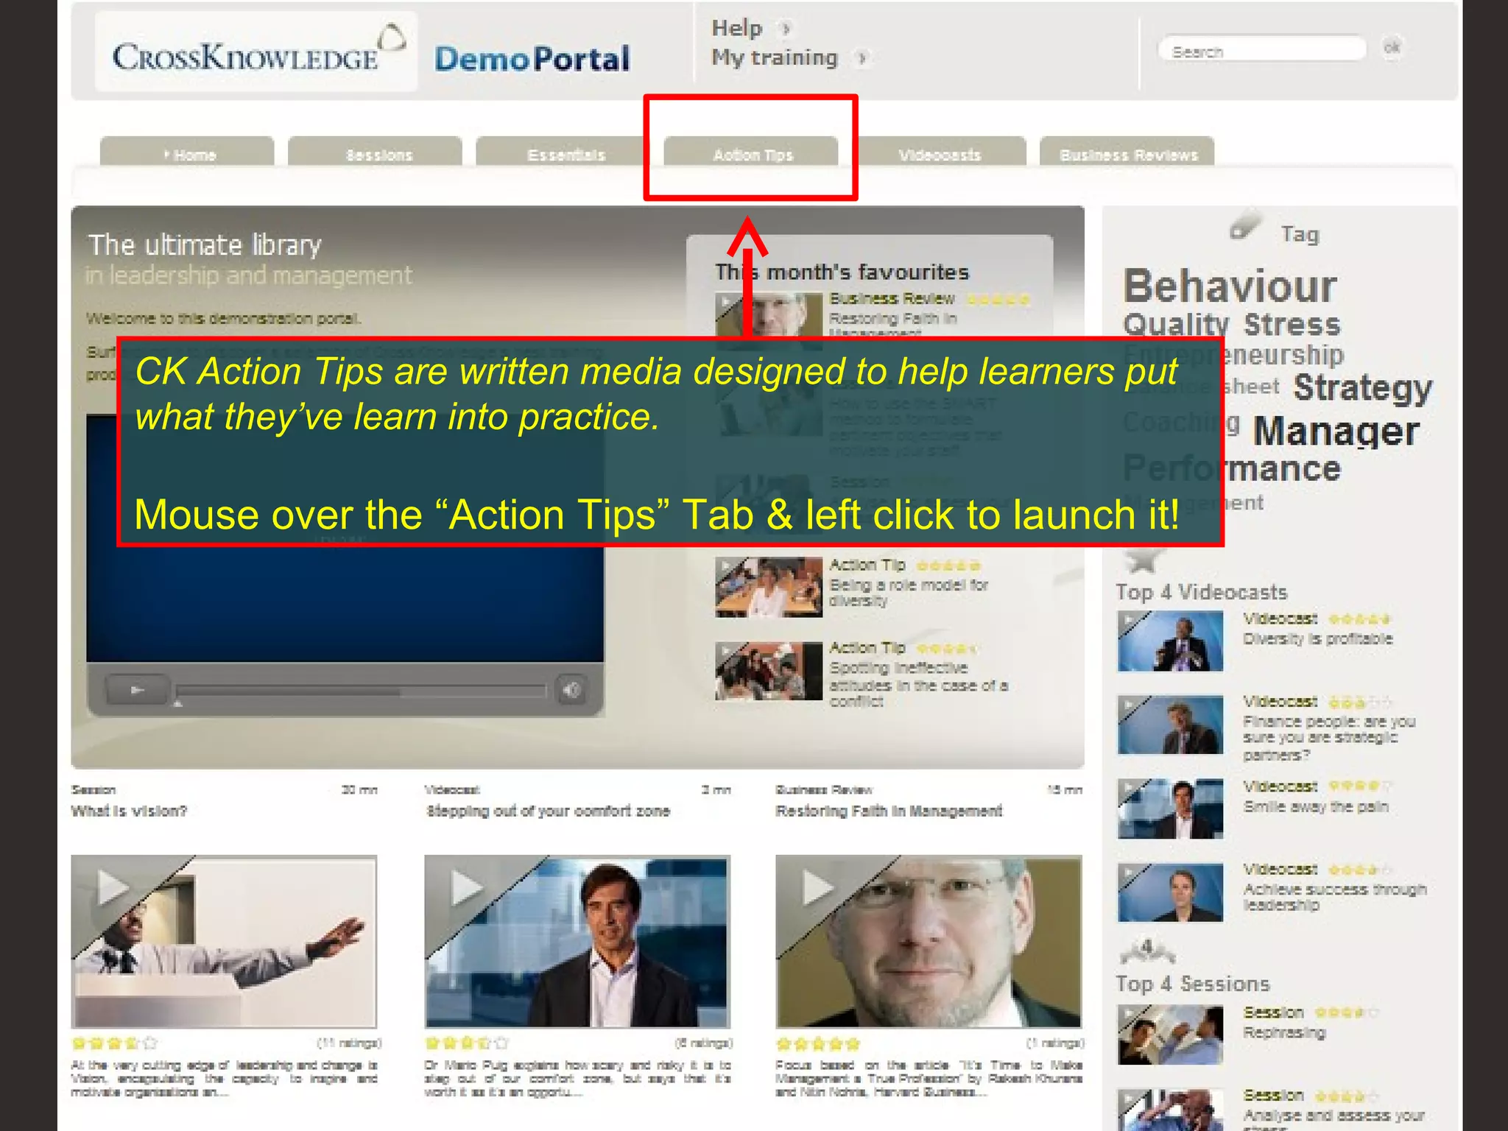
Task: Click star rating beside Session Rephrasing
Action: tap(1346, 1012)
